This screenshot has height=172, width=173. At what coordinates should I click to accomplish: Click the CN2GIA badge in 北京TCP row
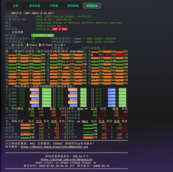(x=47, y=89)
